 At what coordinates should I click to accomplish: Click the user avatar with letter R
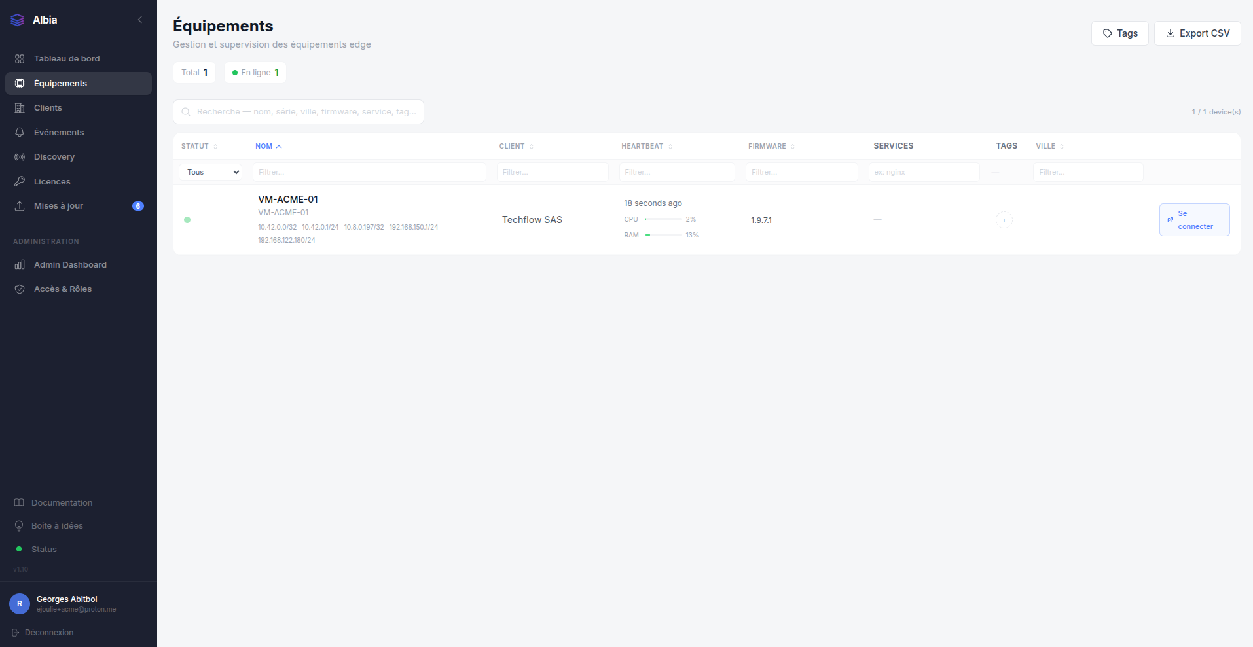(x=20, y=604)
